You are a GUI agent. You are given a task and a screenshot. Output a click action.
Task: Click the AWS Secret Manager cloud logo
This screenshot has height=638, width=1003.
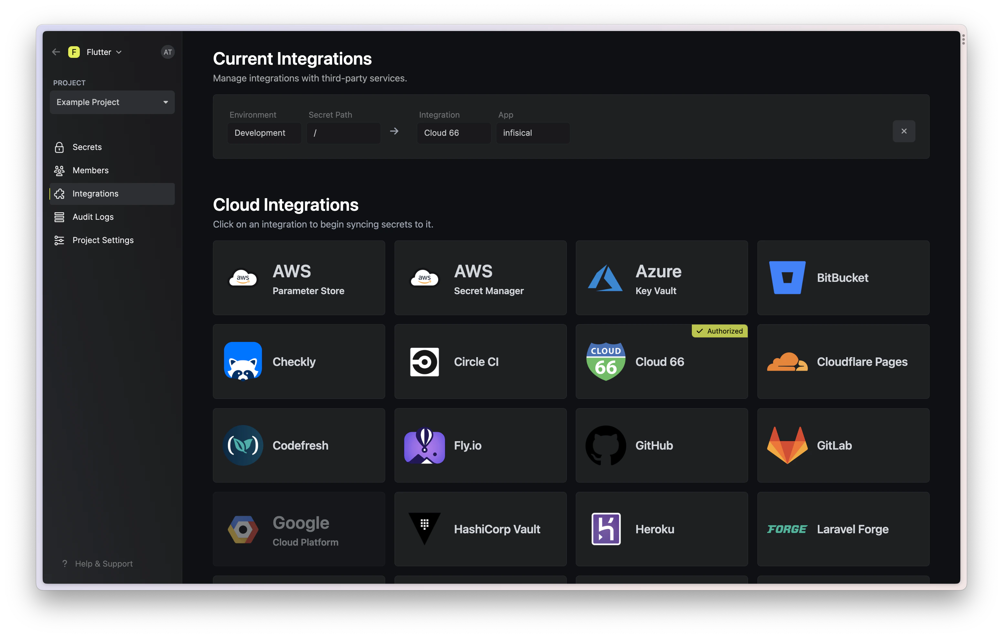tap(425, 278)
